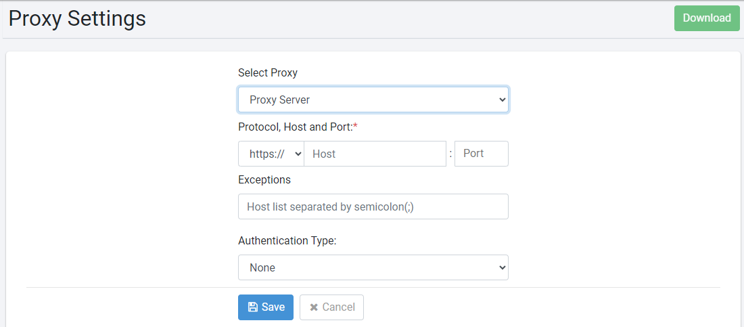Focus the Port input field
Viewport: 744px width, 327px height.
coord(481,154)
